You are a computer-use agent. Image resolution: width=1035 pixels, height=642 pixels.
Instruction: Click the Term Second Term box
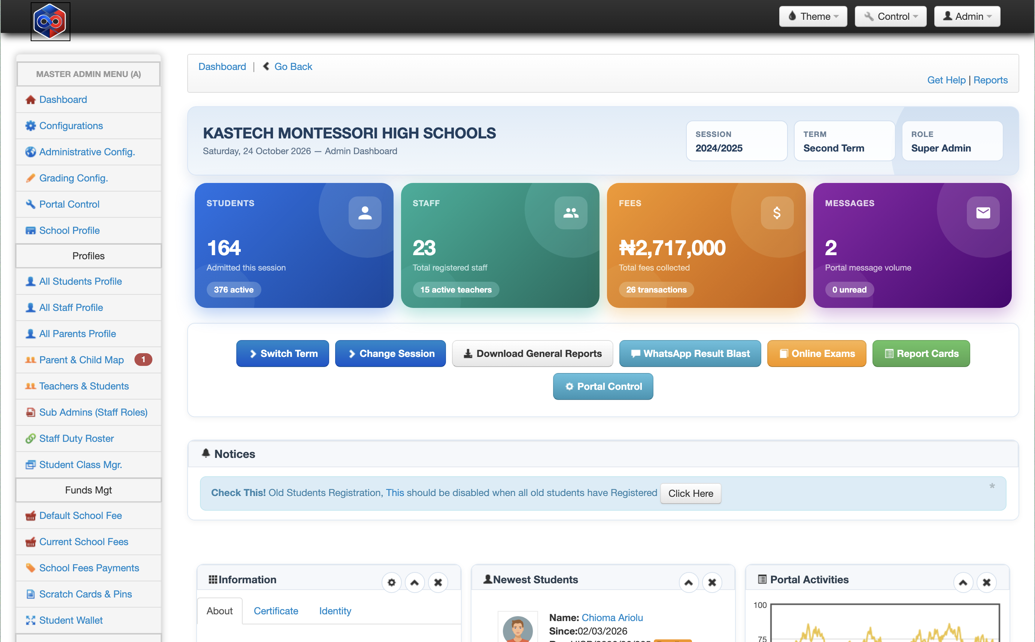(845, 141)
